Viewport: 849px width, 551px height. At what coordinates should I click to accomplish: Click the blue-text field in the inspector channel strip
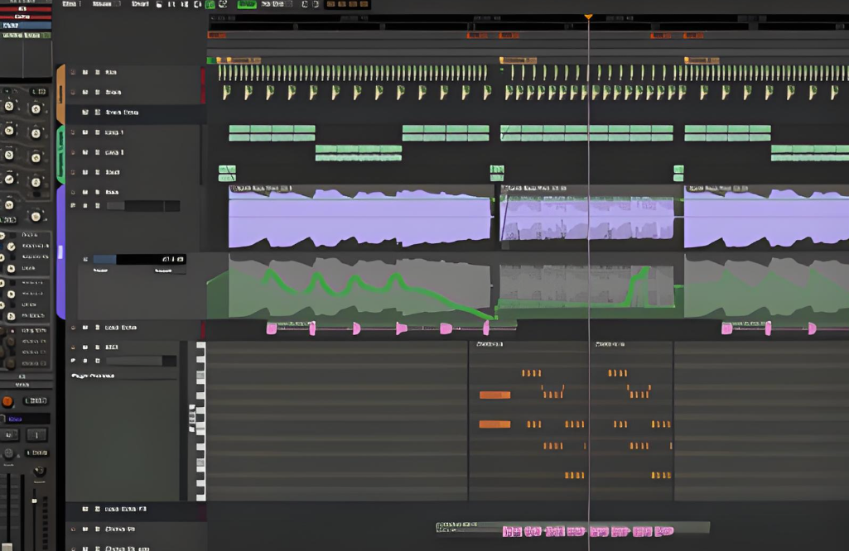26,419
